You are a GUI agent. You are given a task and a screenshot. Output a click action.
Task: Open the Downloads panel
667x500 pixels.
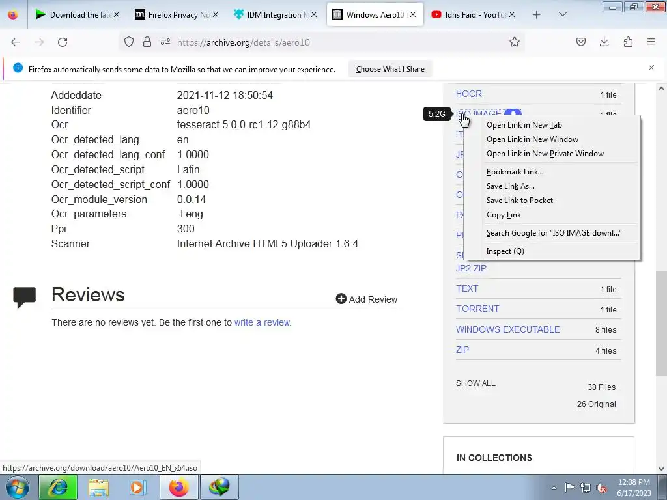tap(604, 42)
